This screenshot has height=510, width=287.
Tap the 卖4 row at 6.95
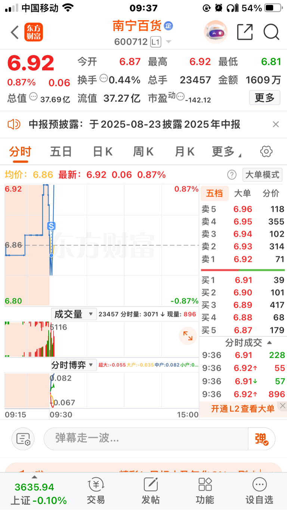243,222
